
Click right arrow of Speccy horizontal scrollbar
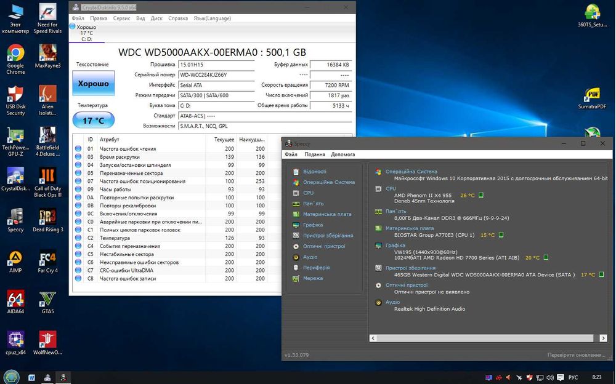pyautogui.click(x=603, y=338)
